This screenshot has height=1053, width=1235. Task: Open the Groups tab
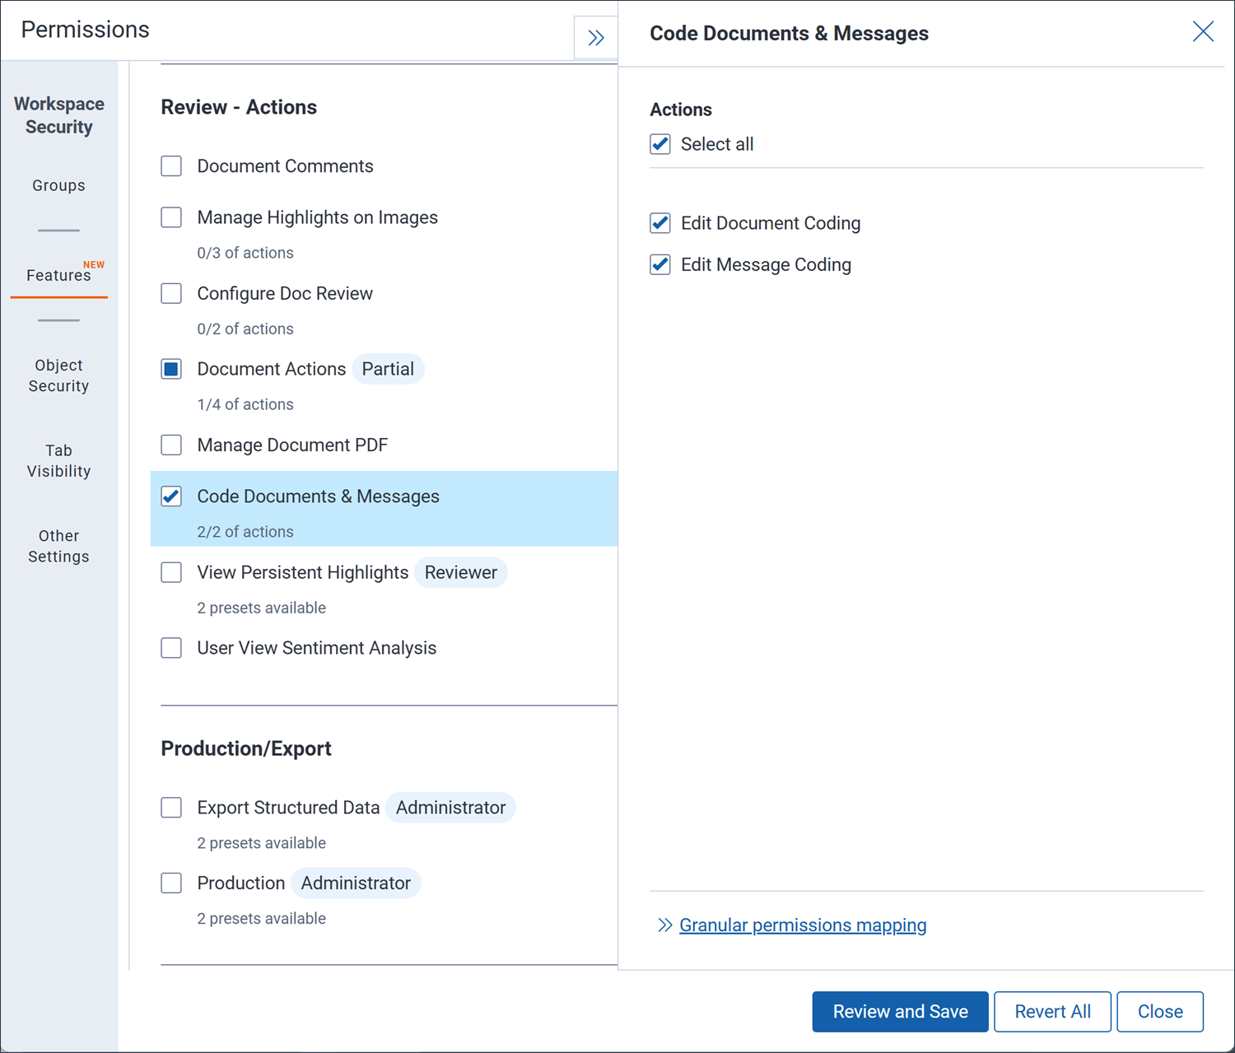(x=58, y=185)
